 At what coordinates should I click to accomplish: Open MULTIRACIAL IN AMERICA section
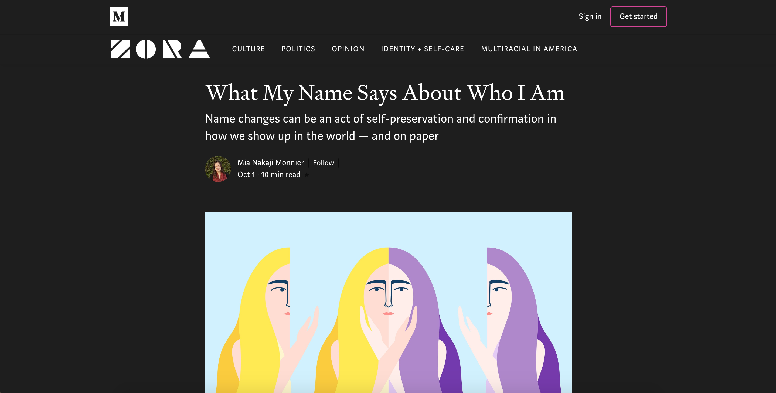529,49
